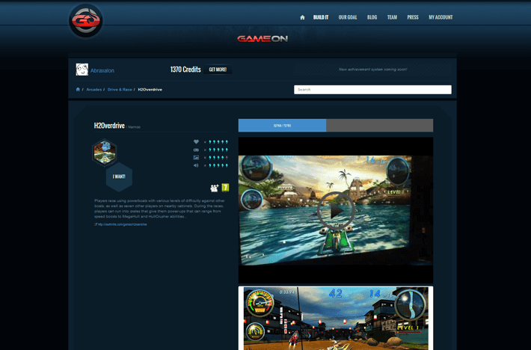
Task: Click the Home icon in top navigation
Action: tap(302, 17)
